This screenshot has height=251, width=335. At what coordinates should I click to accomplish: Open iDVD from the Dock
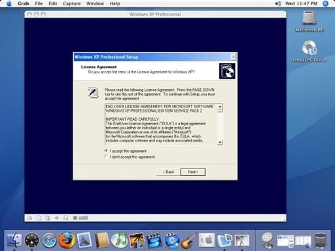[172, 241]
